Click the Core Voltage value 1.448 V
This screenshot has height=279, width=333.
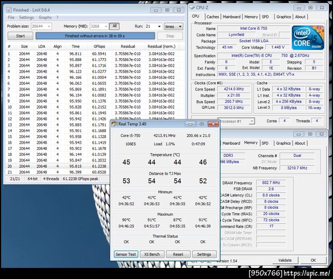tap(278, 47)
